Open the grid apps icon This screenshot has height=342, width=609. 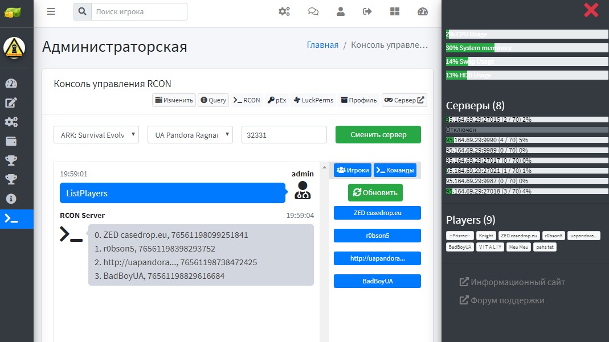coord(395,11)
